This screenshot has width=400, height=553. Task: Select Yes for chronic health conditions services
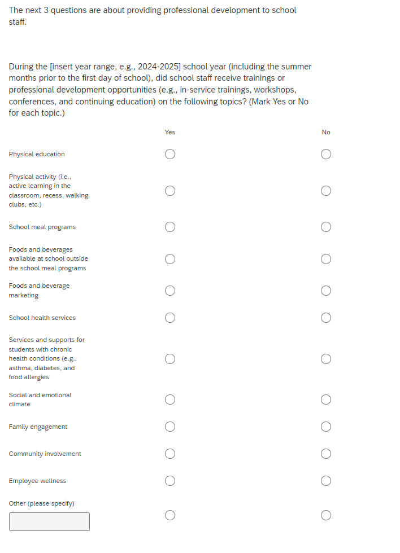pyautogui.click(x=170, y=359)
